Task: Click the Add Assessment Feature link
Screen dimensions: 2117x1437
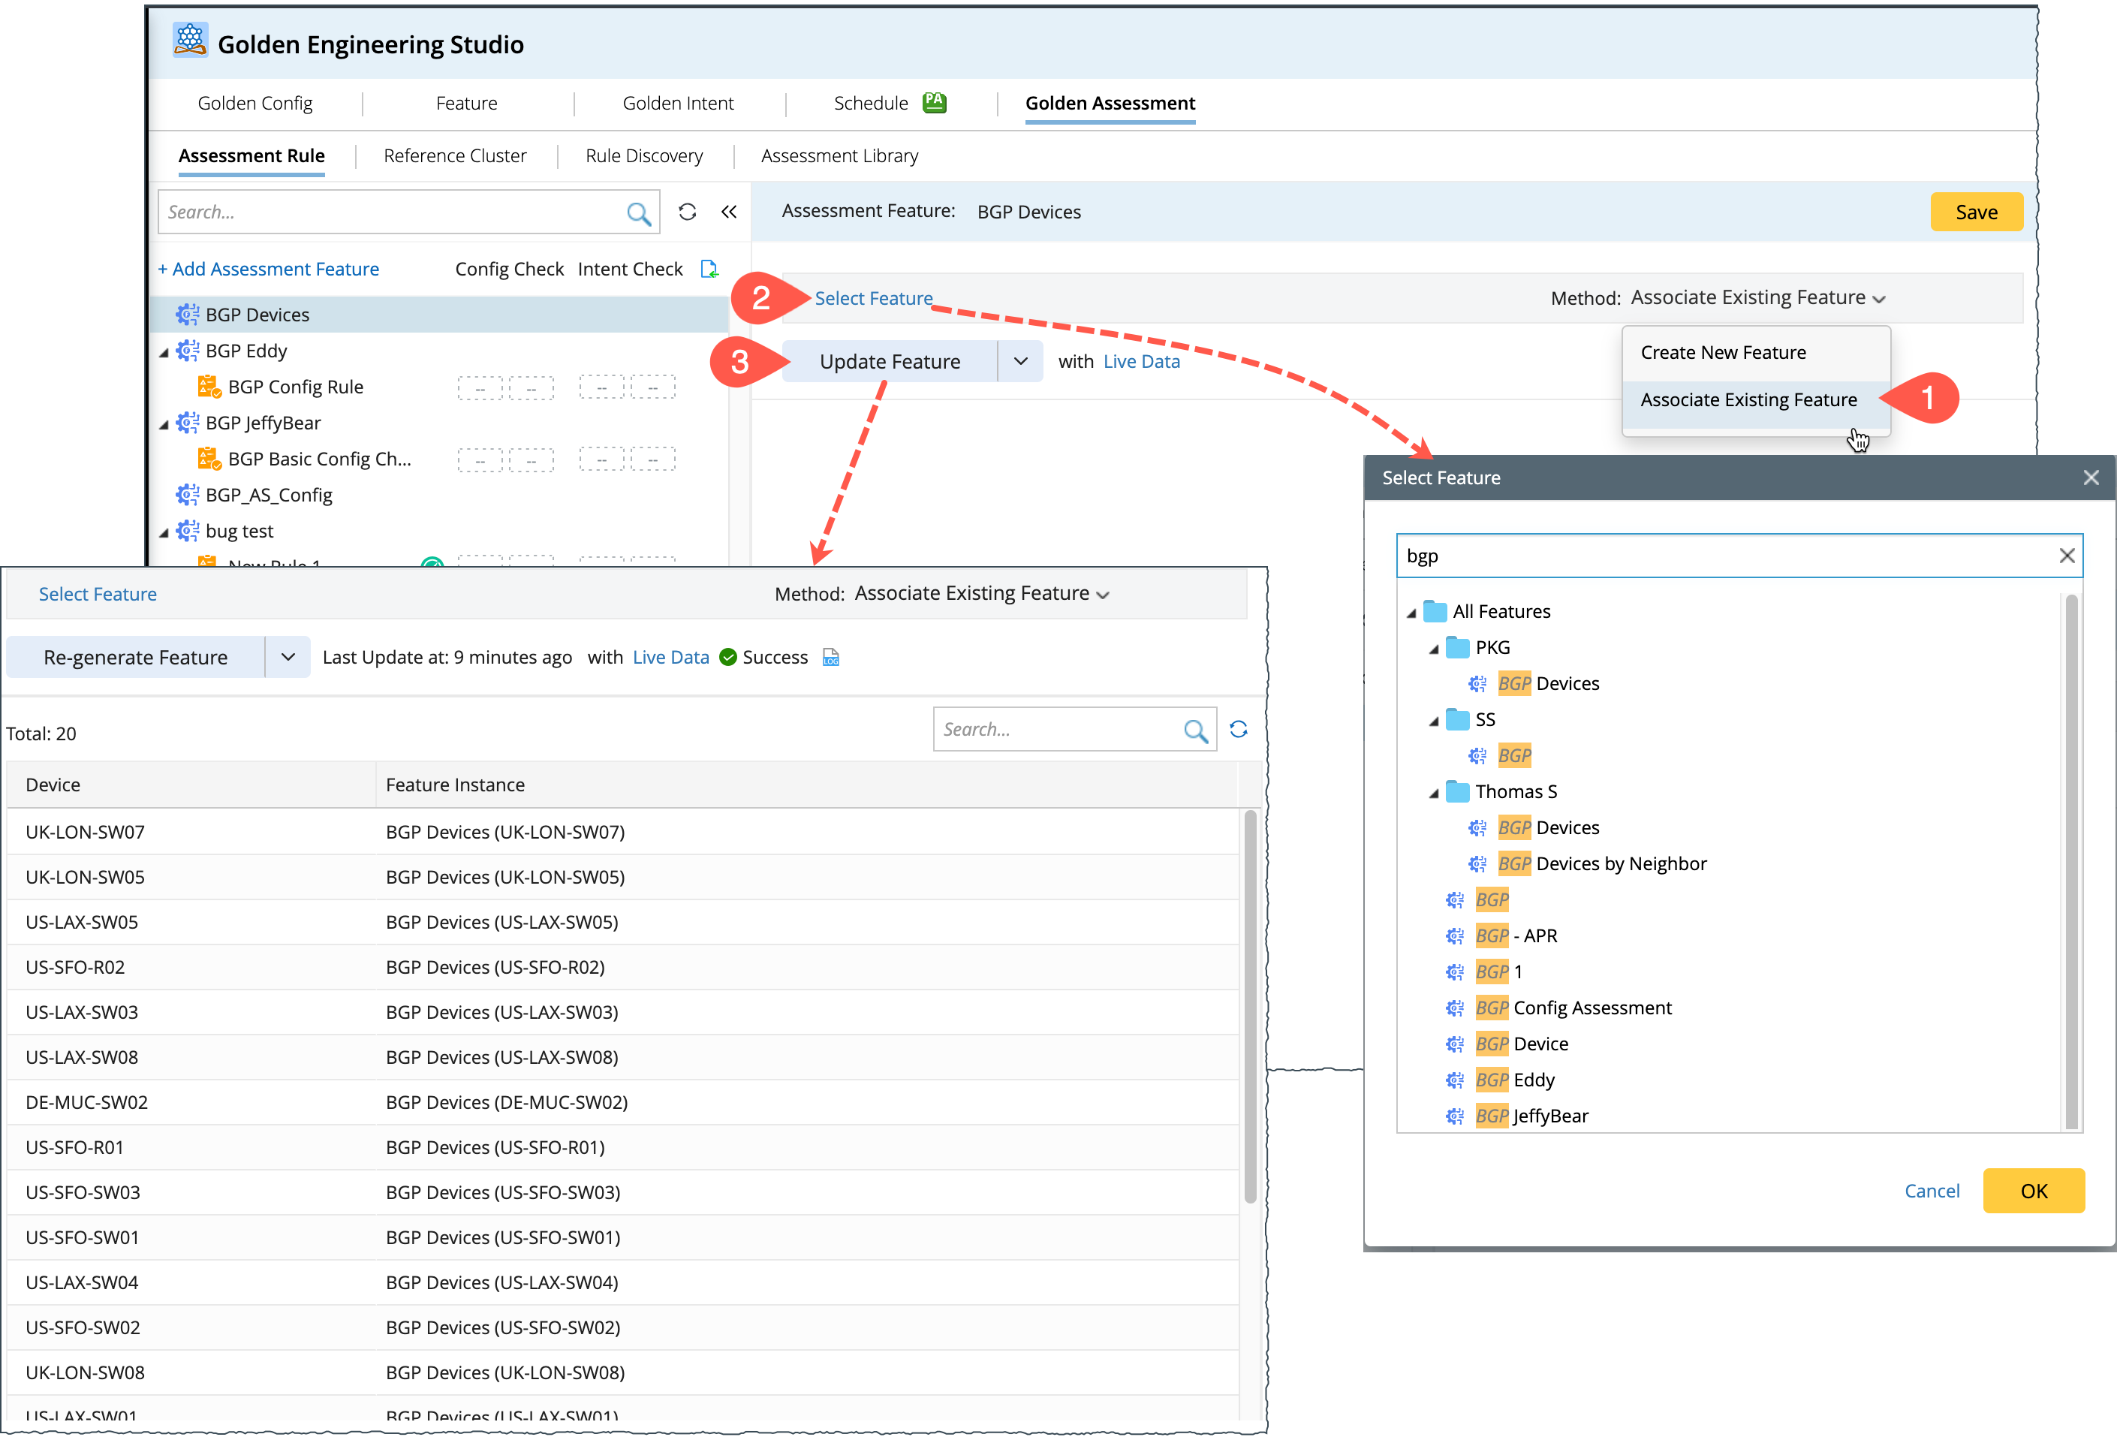Action: pos(269,269)
